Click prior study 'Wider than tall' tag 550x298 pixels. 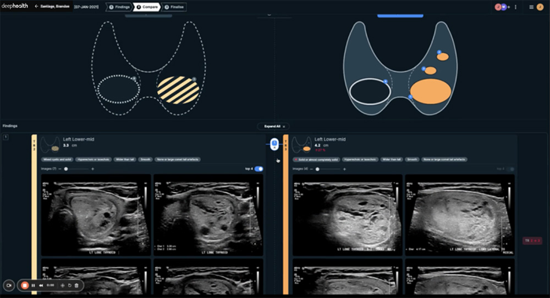(125, 159)
